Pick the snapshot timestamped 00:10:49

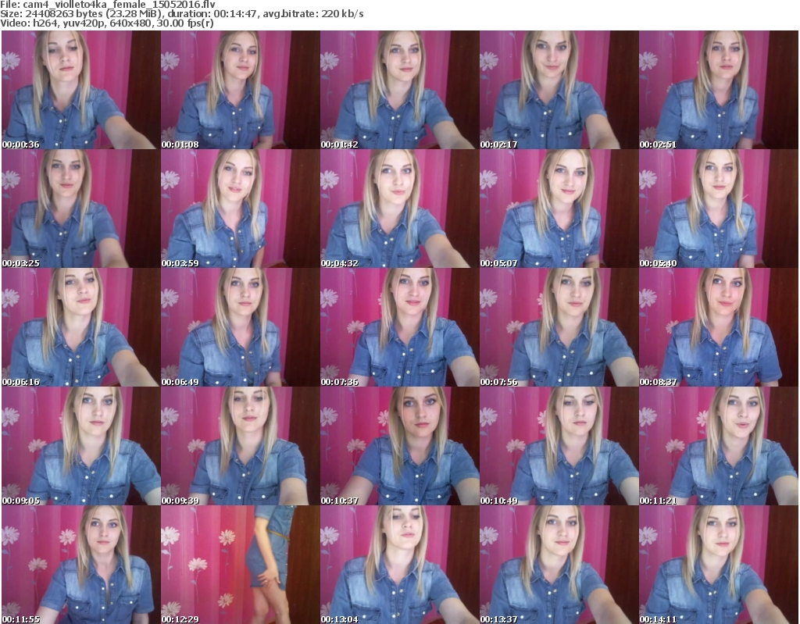[x=559, y=446]
